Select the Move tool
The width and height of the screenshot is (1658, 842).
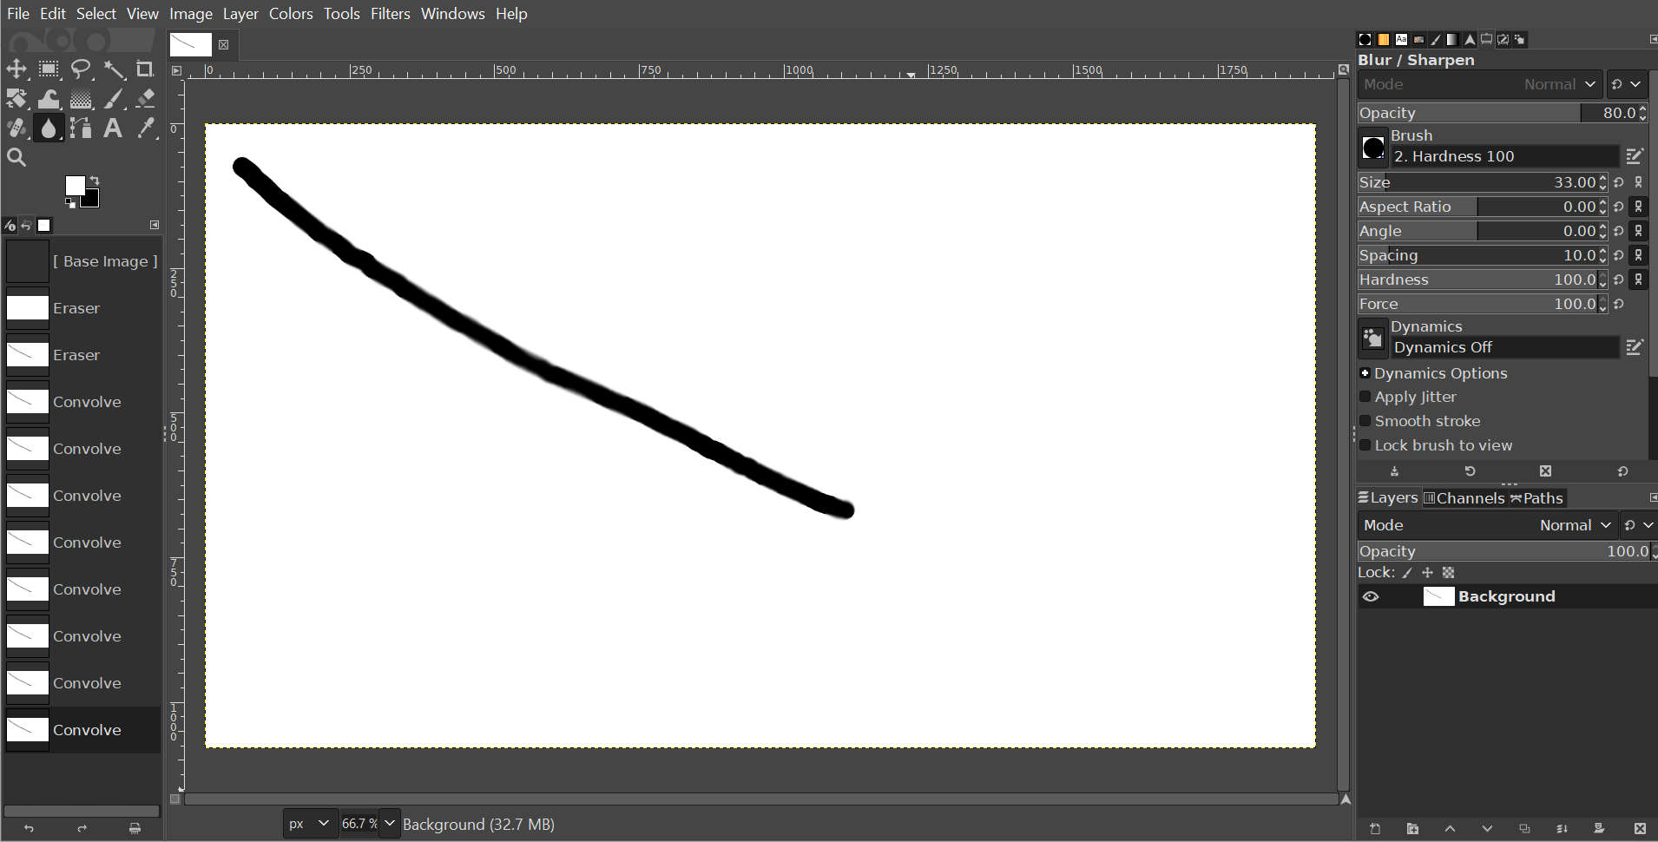click(16, 69)
